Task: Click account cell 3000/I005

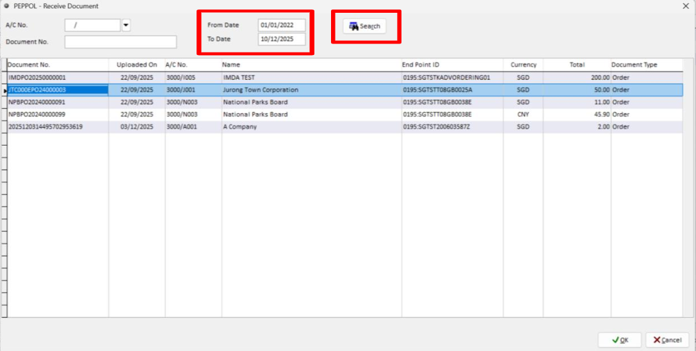Action: tap(193, 77)
